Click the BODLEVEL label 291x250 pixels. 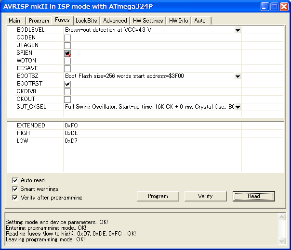31,30
